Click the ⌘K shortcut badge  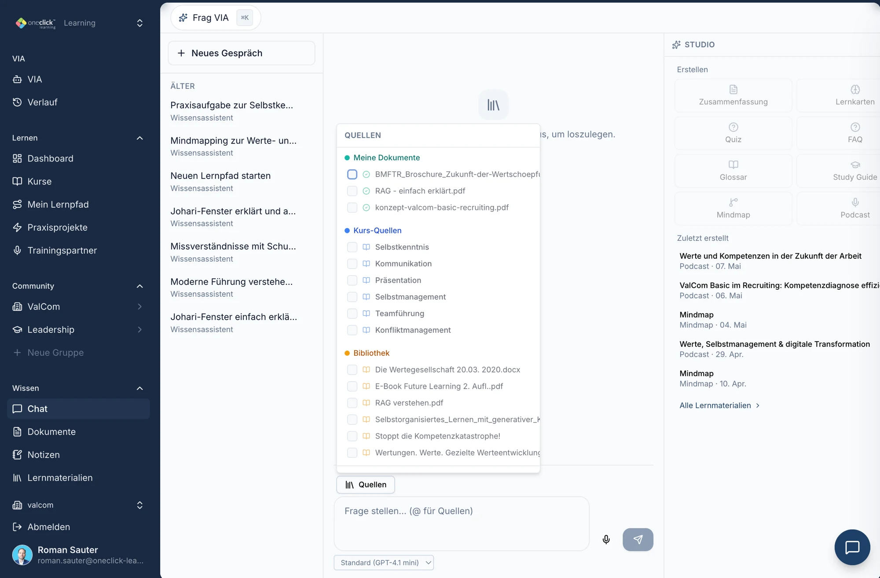(245, 18)
